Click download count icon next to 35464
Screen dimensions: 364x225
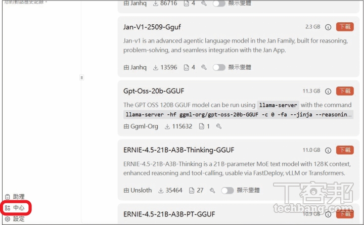click(161, 191)
